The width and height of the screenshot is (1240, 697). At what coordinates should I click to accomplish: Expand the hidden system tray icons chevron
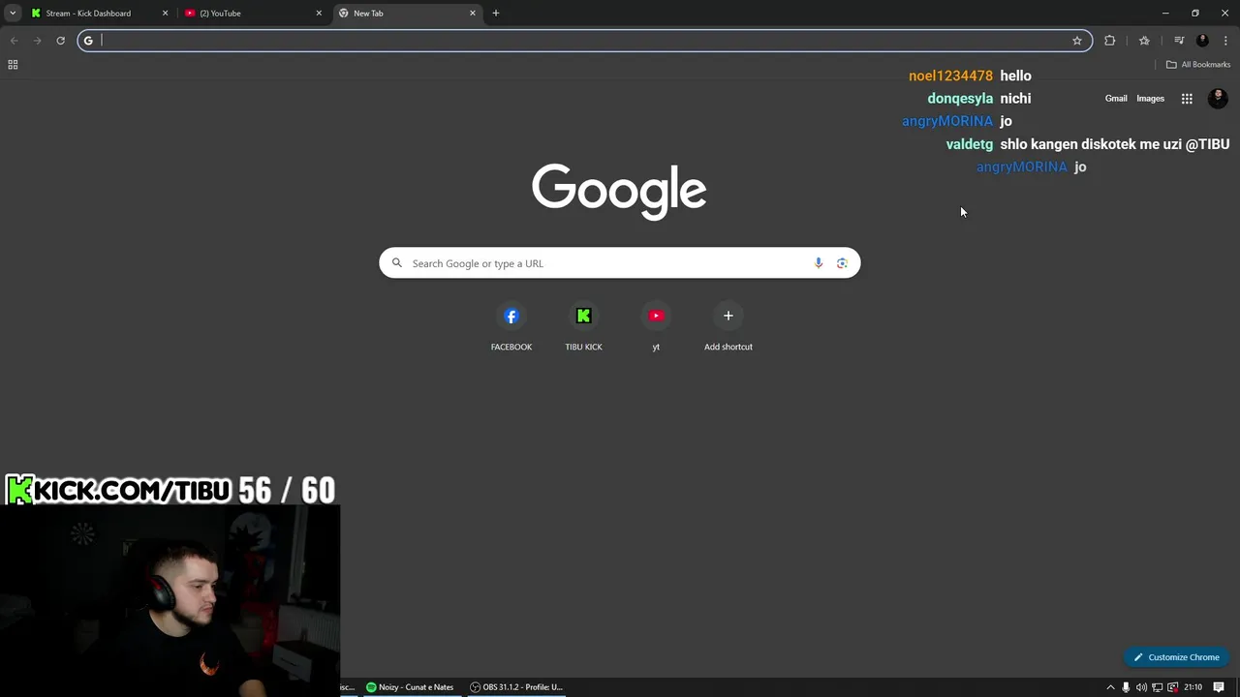point(1110,687)
